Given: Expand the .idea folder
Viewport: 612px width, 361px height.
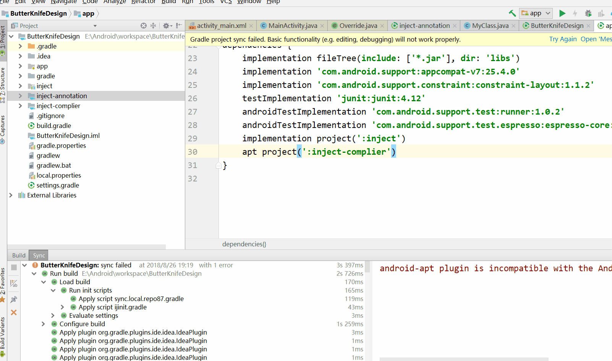Looking at the screenshot, I should coord(20,56).
